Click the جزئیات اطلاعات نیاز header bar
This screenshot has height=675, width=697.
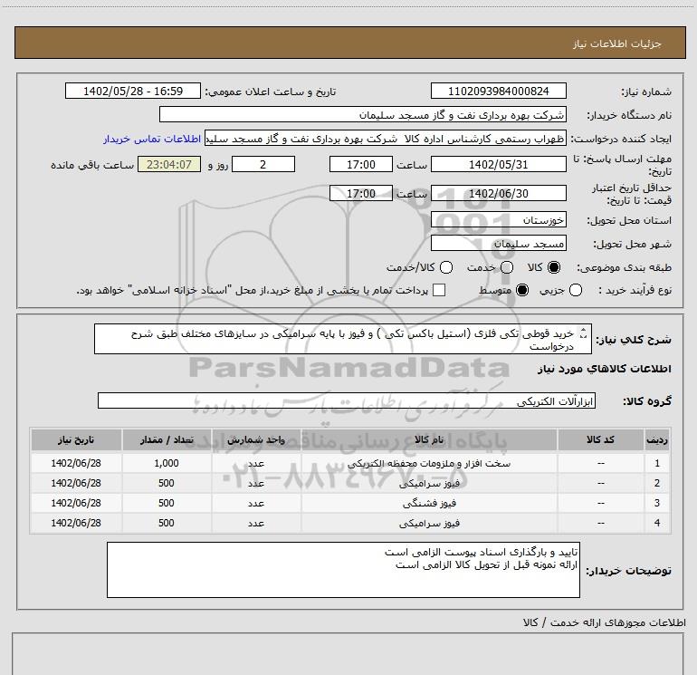[350, 43]
